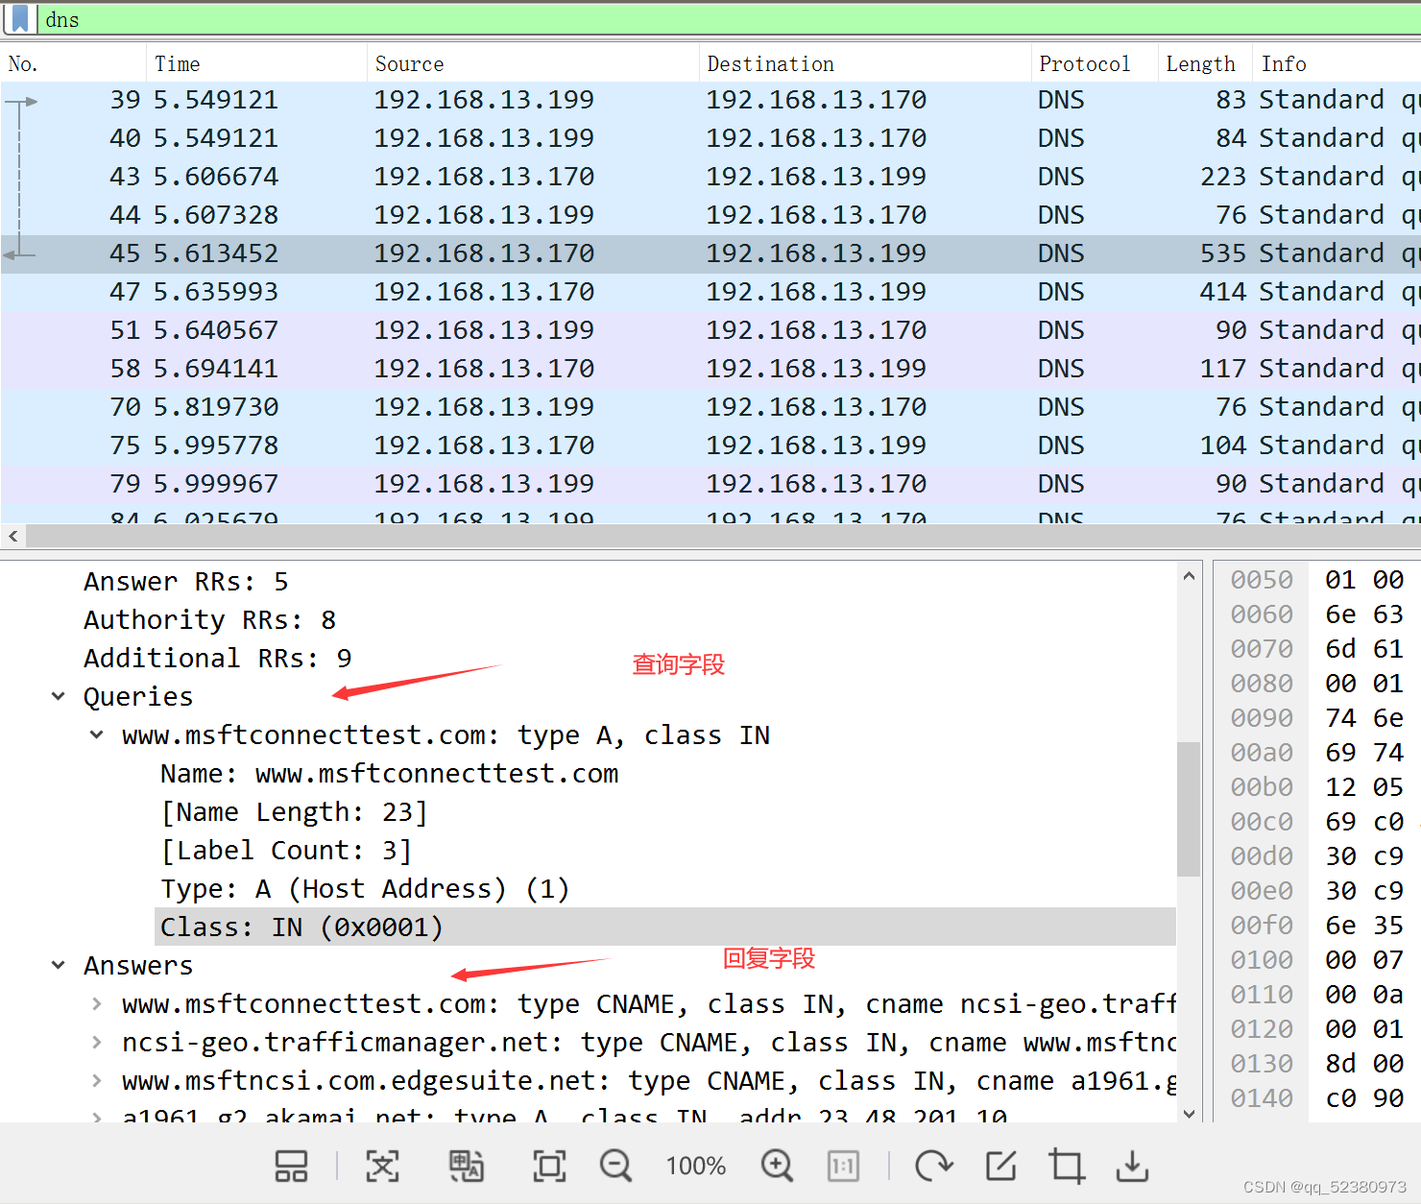1421x1204 pixels.
Task: Select packet 79 at time 5.999967
Action: pos(710,484)
